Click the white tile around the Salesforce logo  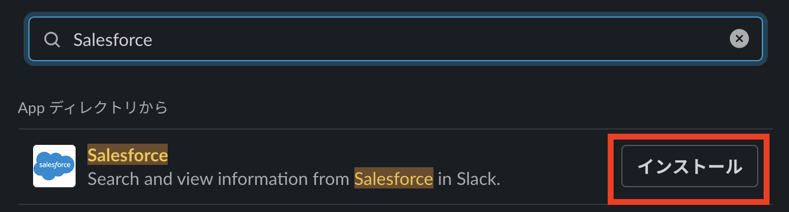(x=54, y=166)
